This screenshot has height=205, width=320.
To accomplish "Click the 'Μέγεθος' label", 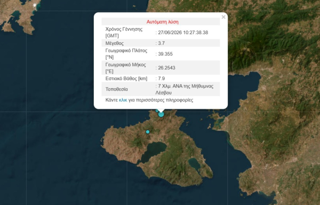I will pos(115,43).
